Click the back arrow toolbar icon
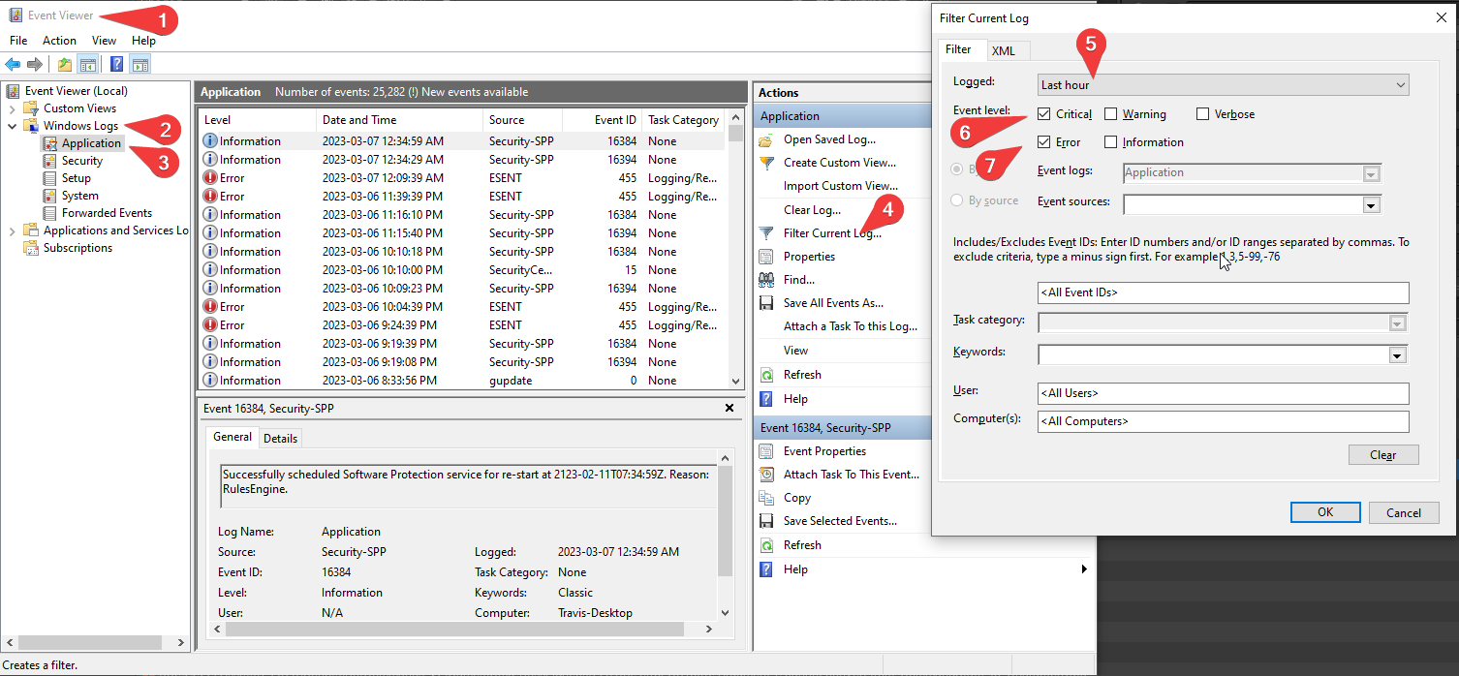 pos(13,65)
